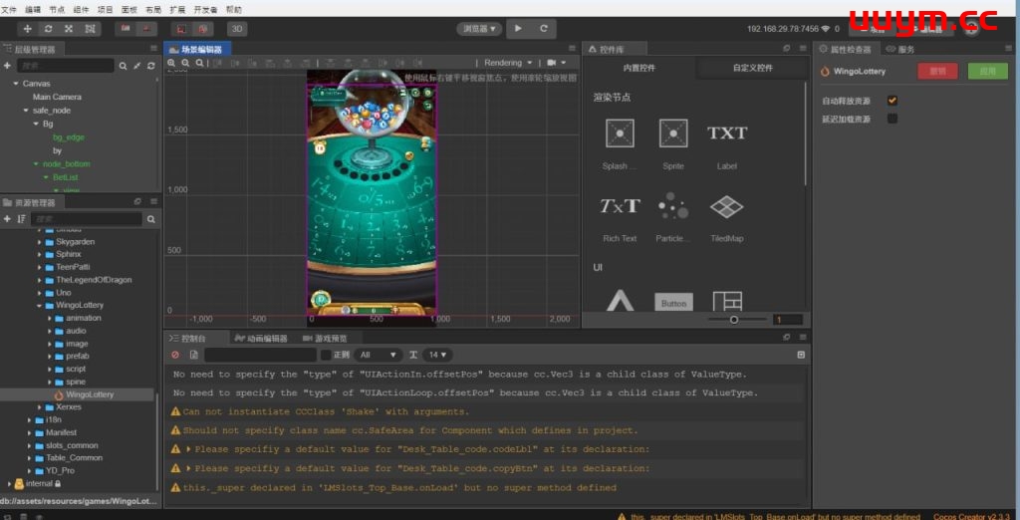This screenshot has height=520, width=1020.
Task: Collapse the WingoLottery asset folder
Action: [39, 306]
